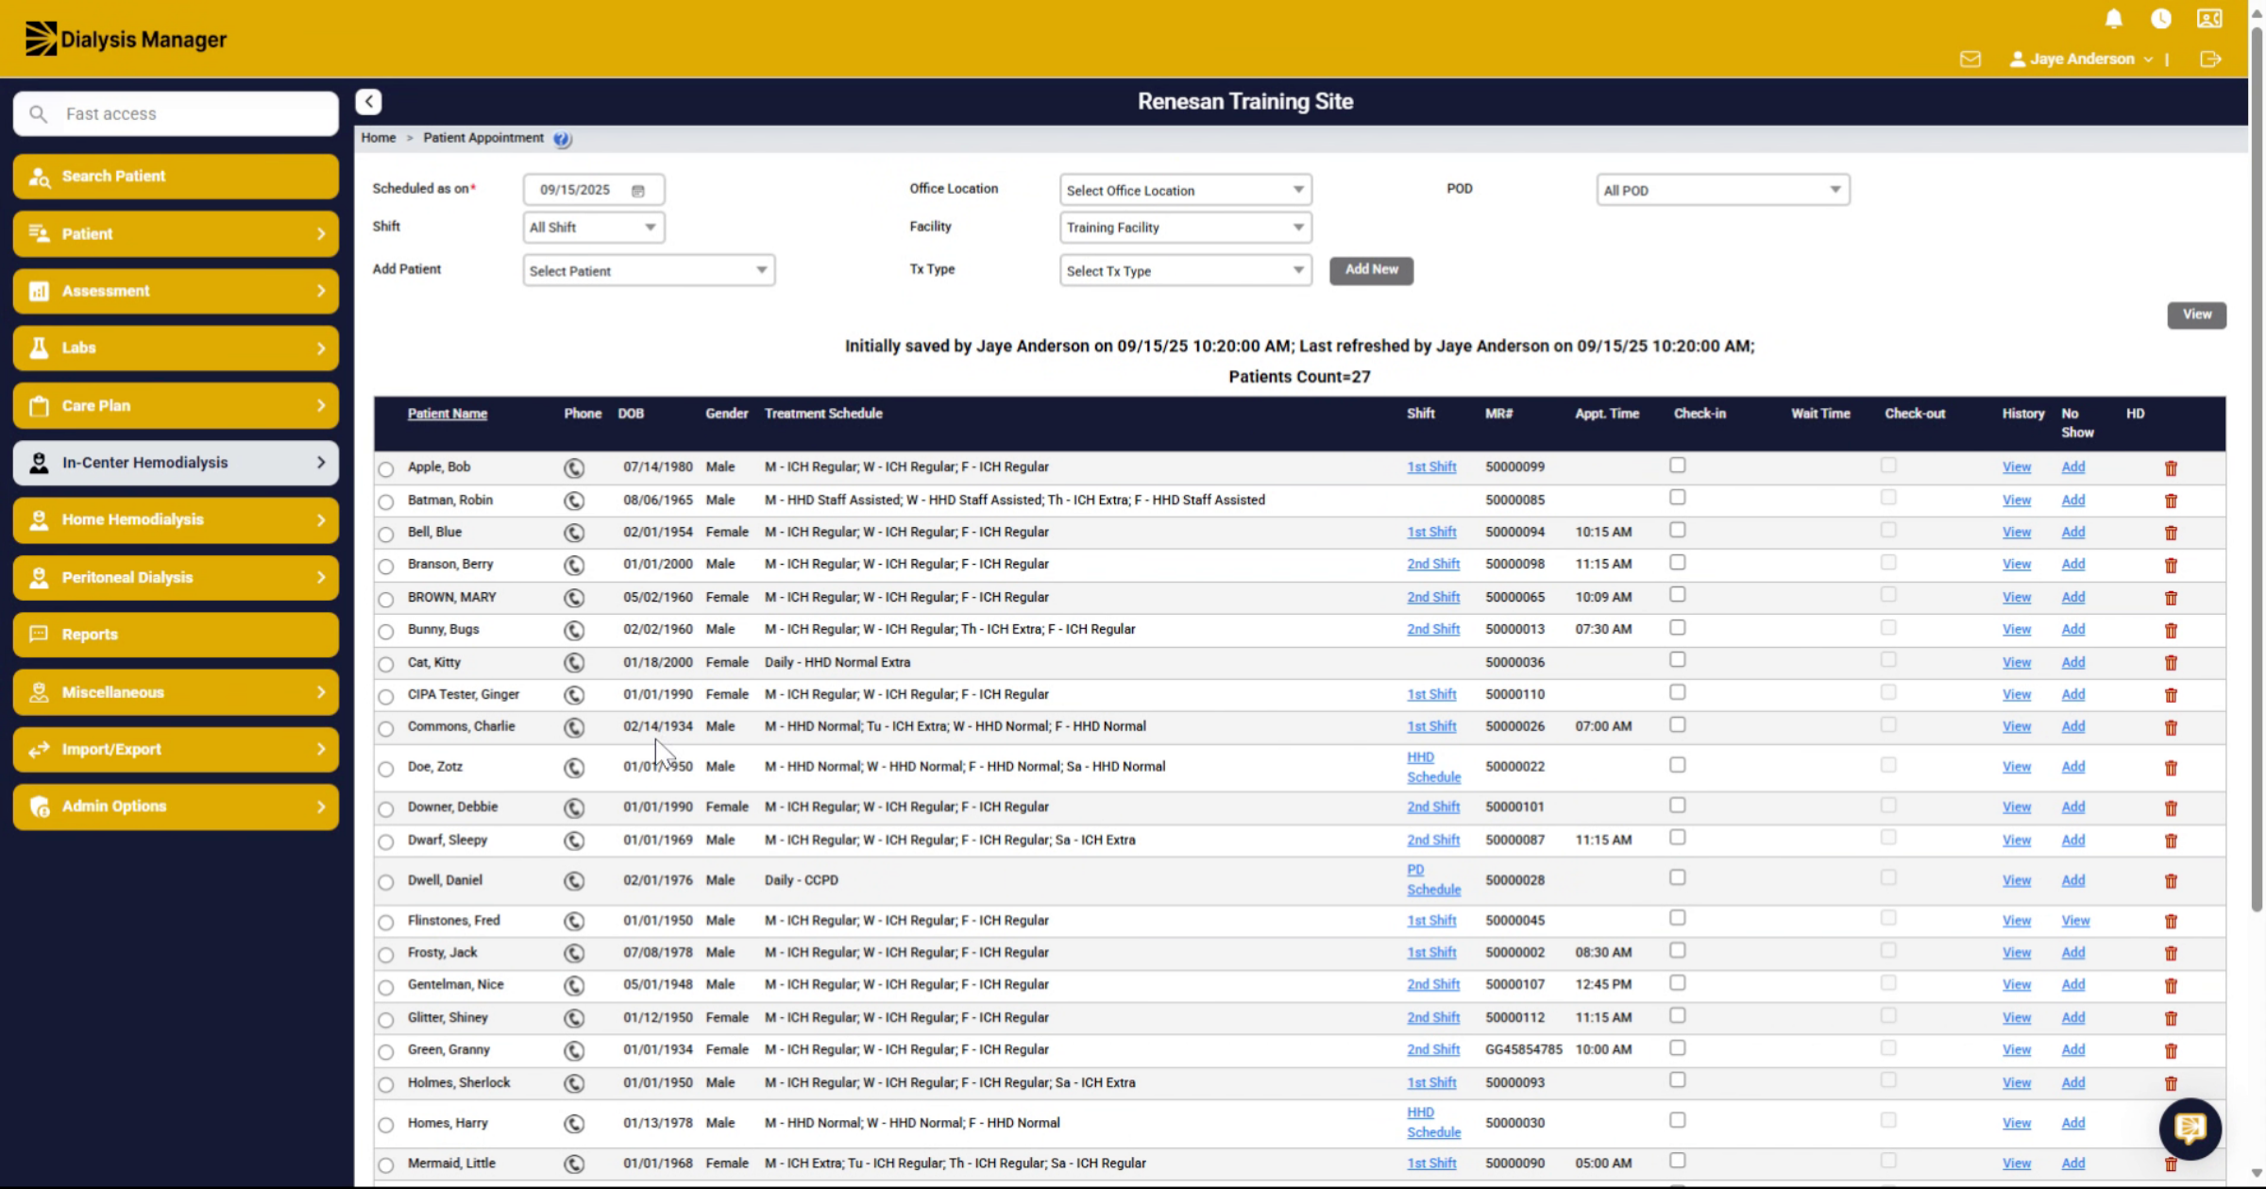Open the mail envelope icon
Viewport: 2266px width, 1189px height.
tap(1970, 59)
